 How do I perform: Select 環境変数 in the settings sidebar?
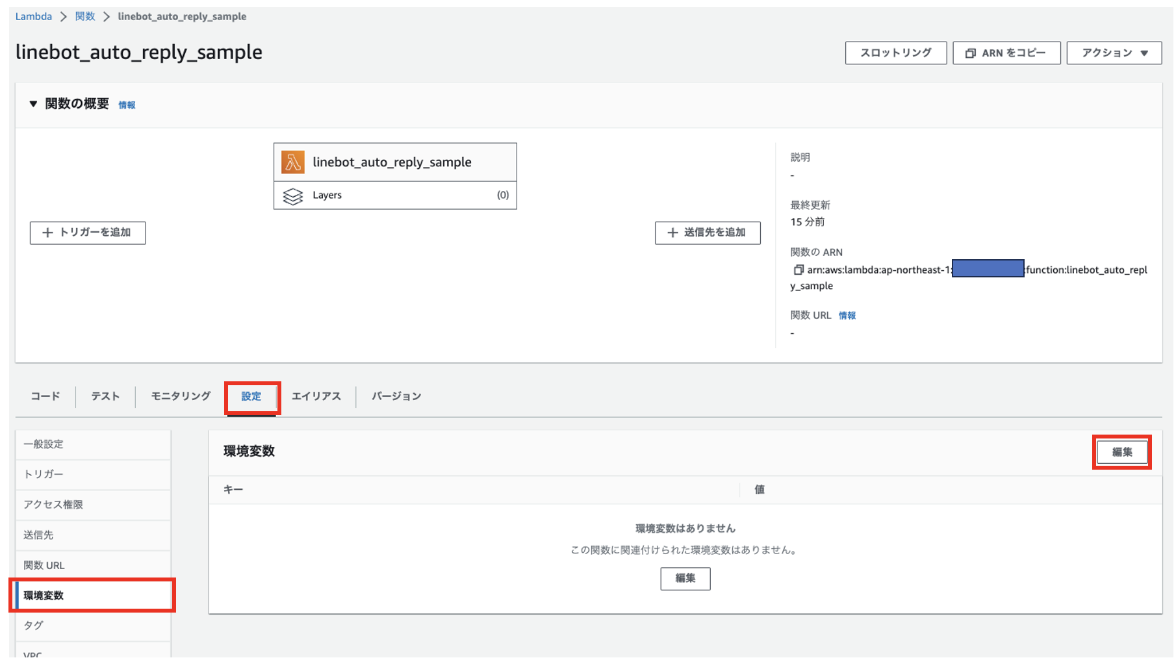94,595
